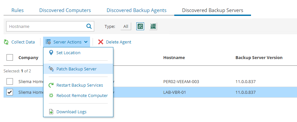Sort by the Company column header
Viewport: 297px width, 122px height.
click(29, 57)
